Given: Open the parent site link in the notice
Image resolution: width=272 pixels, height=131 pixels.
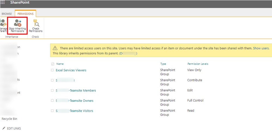Looking at the screenshot, I should point(128,54).
